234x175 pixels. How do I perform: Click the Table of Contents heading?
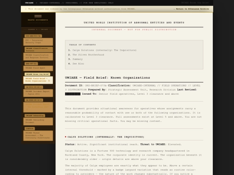tap(82, 45)
